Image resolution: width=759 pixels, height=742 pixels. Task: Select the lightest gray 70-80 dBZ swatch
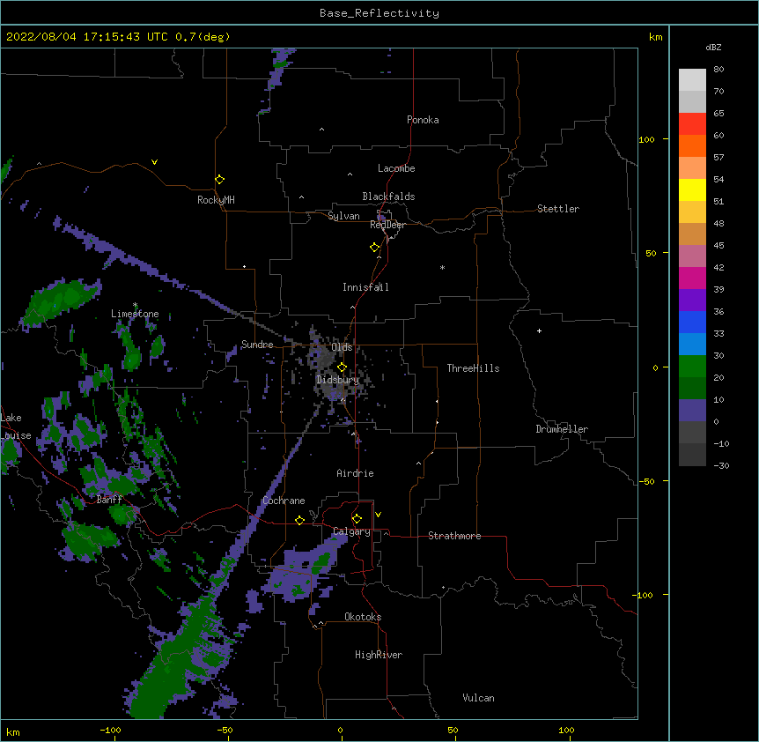tap(692, 79)
